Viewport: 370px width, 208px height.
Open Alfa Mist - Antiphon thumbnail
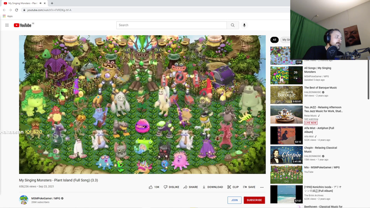click(x=286, y=135)
